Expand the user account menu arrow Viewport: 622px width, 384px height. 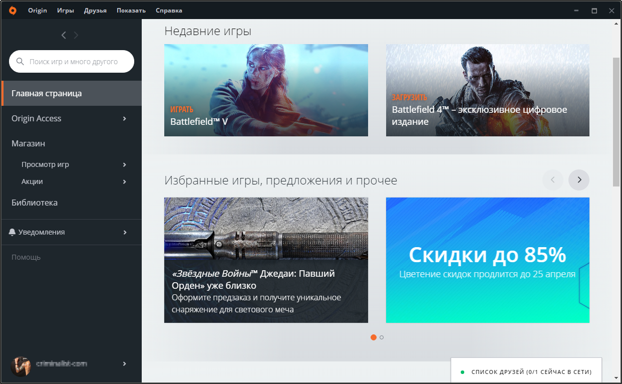[125, 364]
